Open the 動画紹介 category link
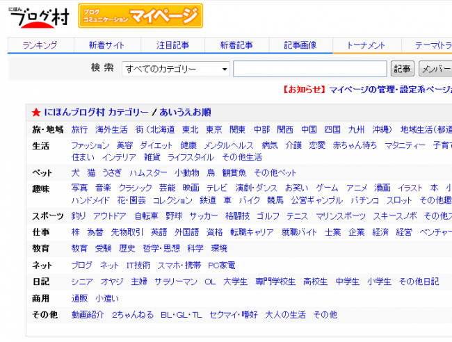Image resolution: width=452 pixels, height=342 pixels. [x=88, y=315]
